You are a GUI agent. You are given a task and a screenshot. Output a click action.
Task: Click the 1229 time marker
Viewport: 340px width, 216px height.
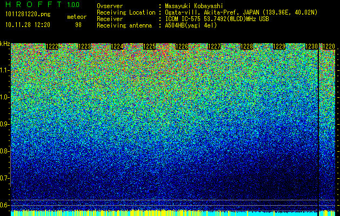[279, 46]
